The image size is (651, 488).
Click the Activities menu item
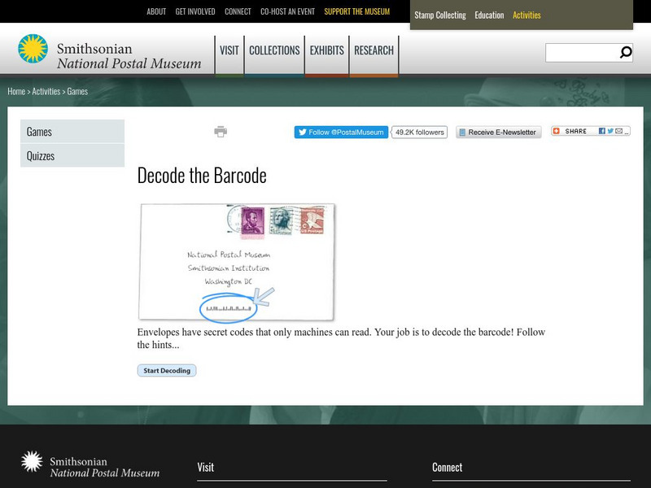tap(526, 15)
